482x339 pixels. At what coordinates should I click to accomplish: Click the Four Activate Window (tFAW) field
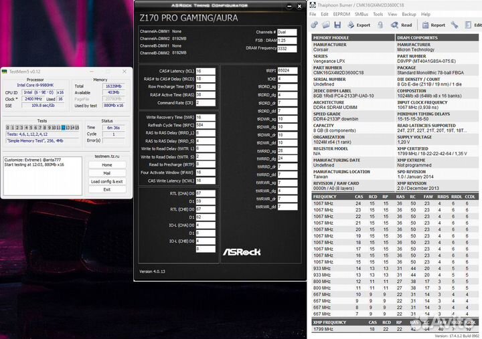point(206,173)
